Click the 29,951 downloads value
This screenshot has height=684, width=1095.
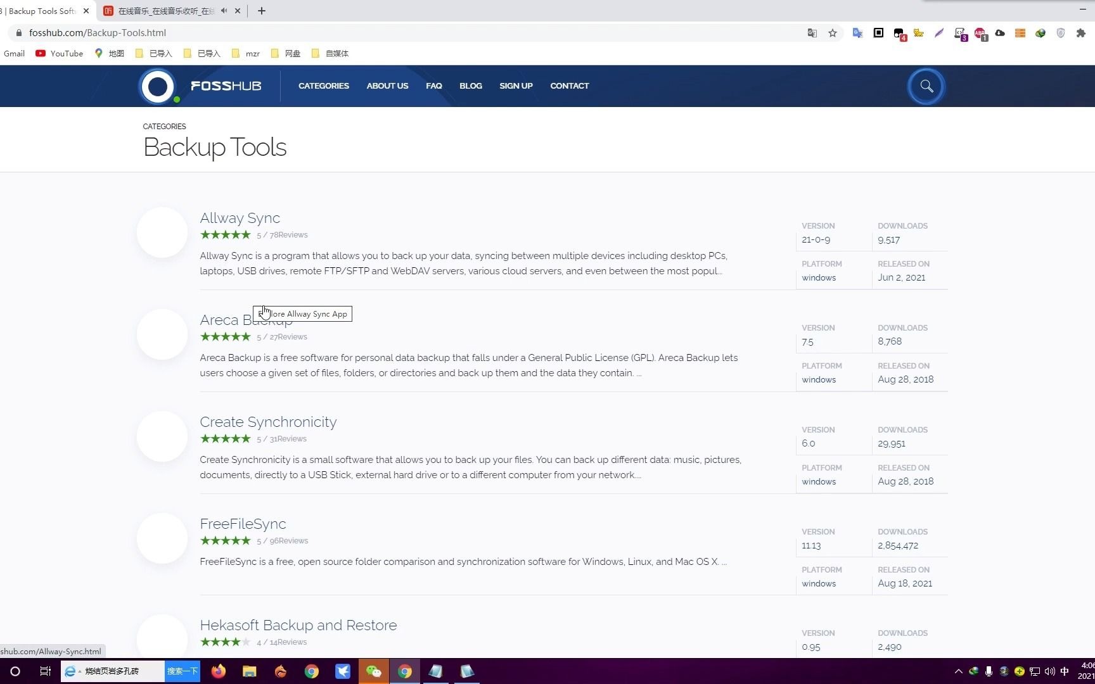point(892,443)
